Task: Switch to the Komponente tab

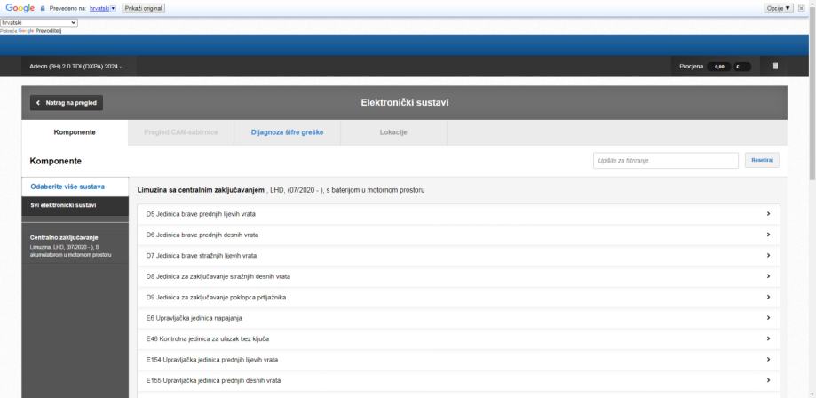Action: coord(75,132)
